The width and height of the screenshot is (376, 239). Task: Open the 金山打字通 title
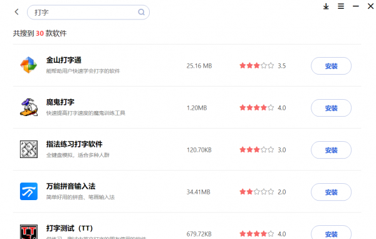tap(64, 60)
